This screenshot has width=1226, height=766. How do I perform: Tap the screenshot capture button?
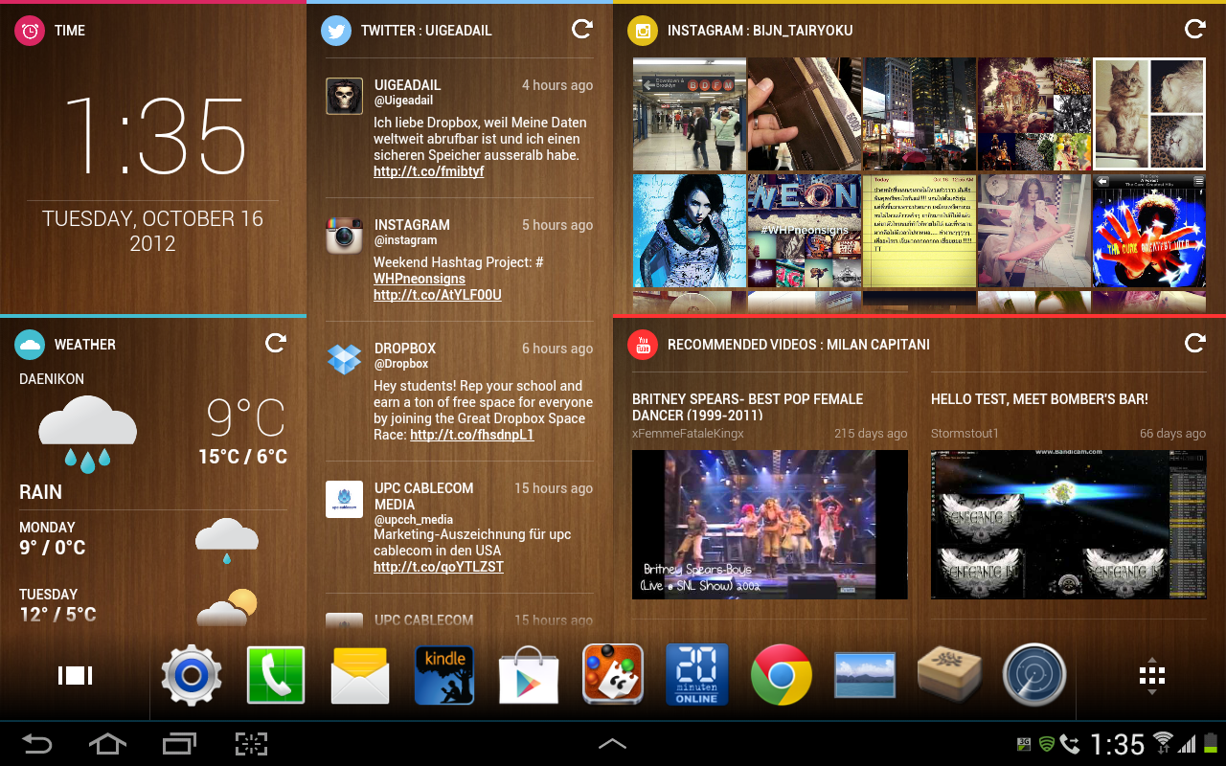pyautogui.click(x=251, y=744)
